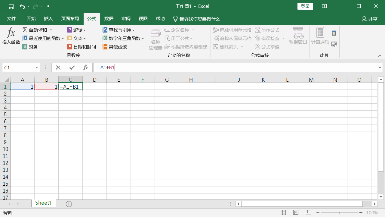
Task: Open the Name Box dropdown arrow
Action: point(37,68)
